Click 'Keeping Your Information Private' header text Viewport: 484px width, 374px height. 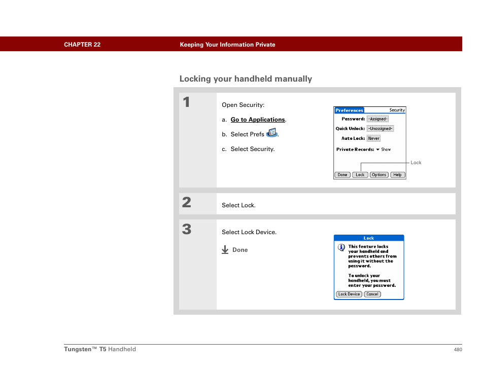point(227,45)
